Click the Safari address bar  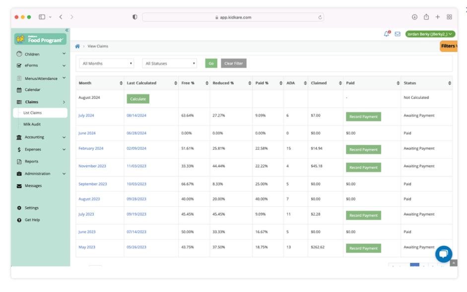coord(233,17)
